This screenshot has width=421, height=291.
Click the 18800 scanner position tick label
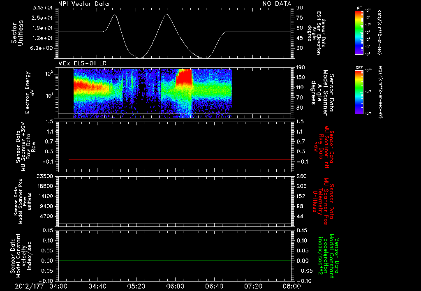pyautogui.click(x=44, y=186)
